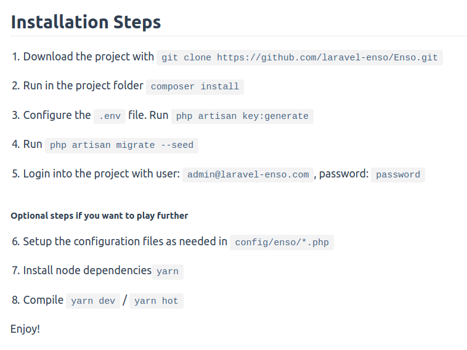Select the config/enso/*.php path snippet
The width and height of the screenshot is (467, 350).
282,242
